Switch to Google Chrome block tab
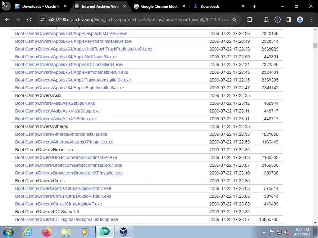Screen dimensions: 318x238 (x=159, y=6)
